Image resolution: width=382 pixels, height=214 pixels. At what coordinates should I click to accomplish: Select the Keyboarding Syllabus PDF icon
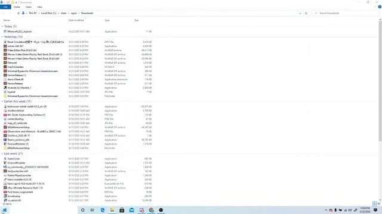(5, 115)
